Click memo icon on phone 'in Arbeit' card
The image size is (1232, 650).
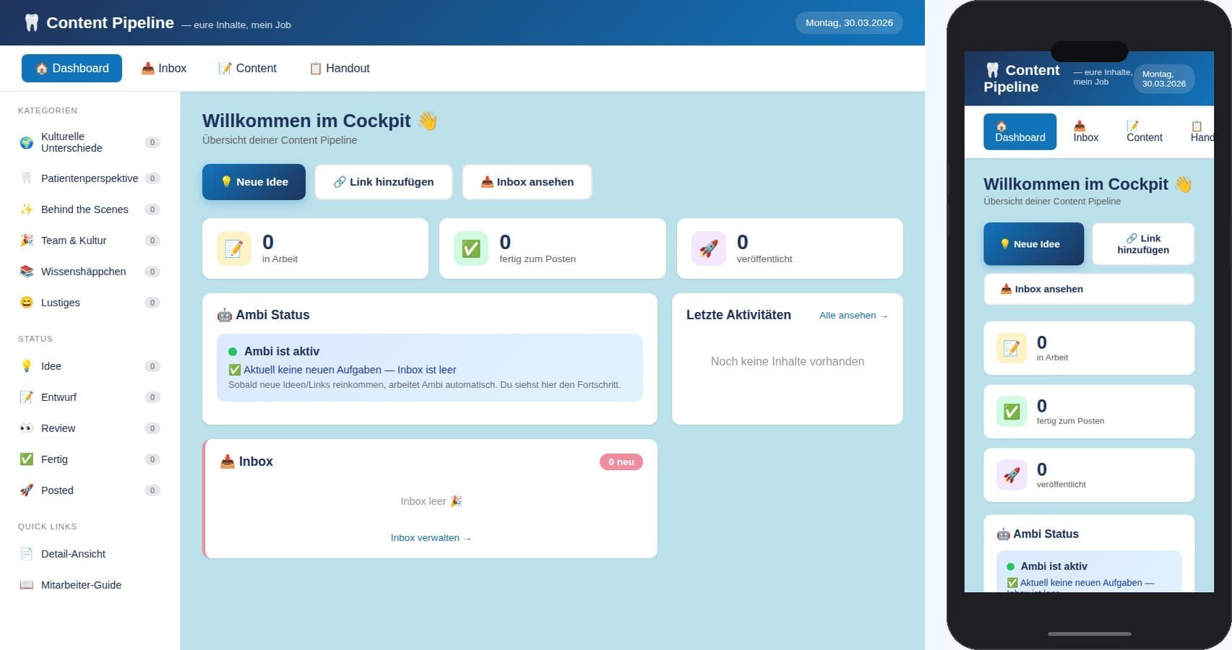[x=1012, y=348]
